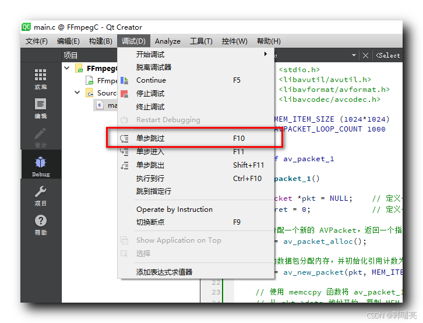Open the 工具(T) menu

pyautogui.click(x=201, y=41)
